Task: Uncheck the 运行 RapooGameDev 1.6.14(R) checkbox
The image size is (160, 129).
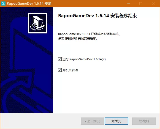Action: [60, 59]
